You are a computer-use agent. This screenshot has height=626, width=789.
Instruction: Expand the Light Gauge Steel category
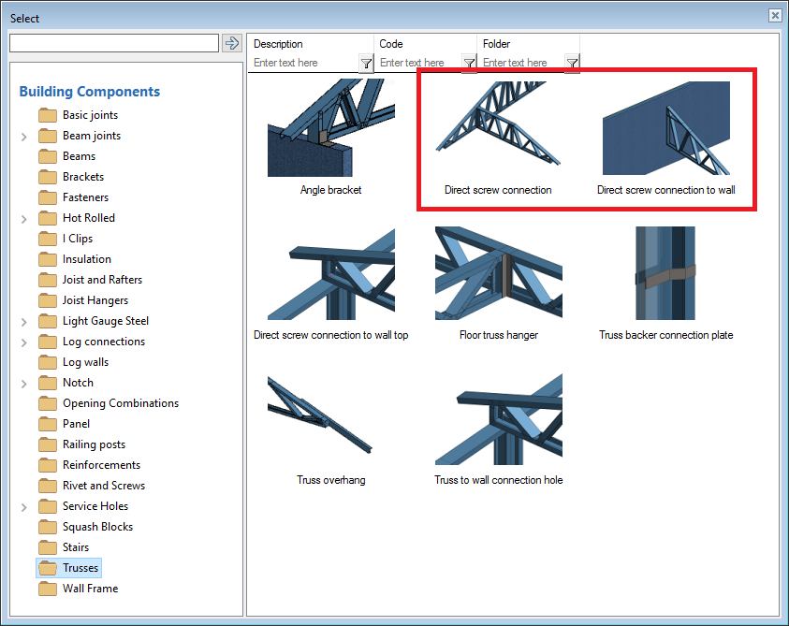pyautogui.click(x=23, y=320)
